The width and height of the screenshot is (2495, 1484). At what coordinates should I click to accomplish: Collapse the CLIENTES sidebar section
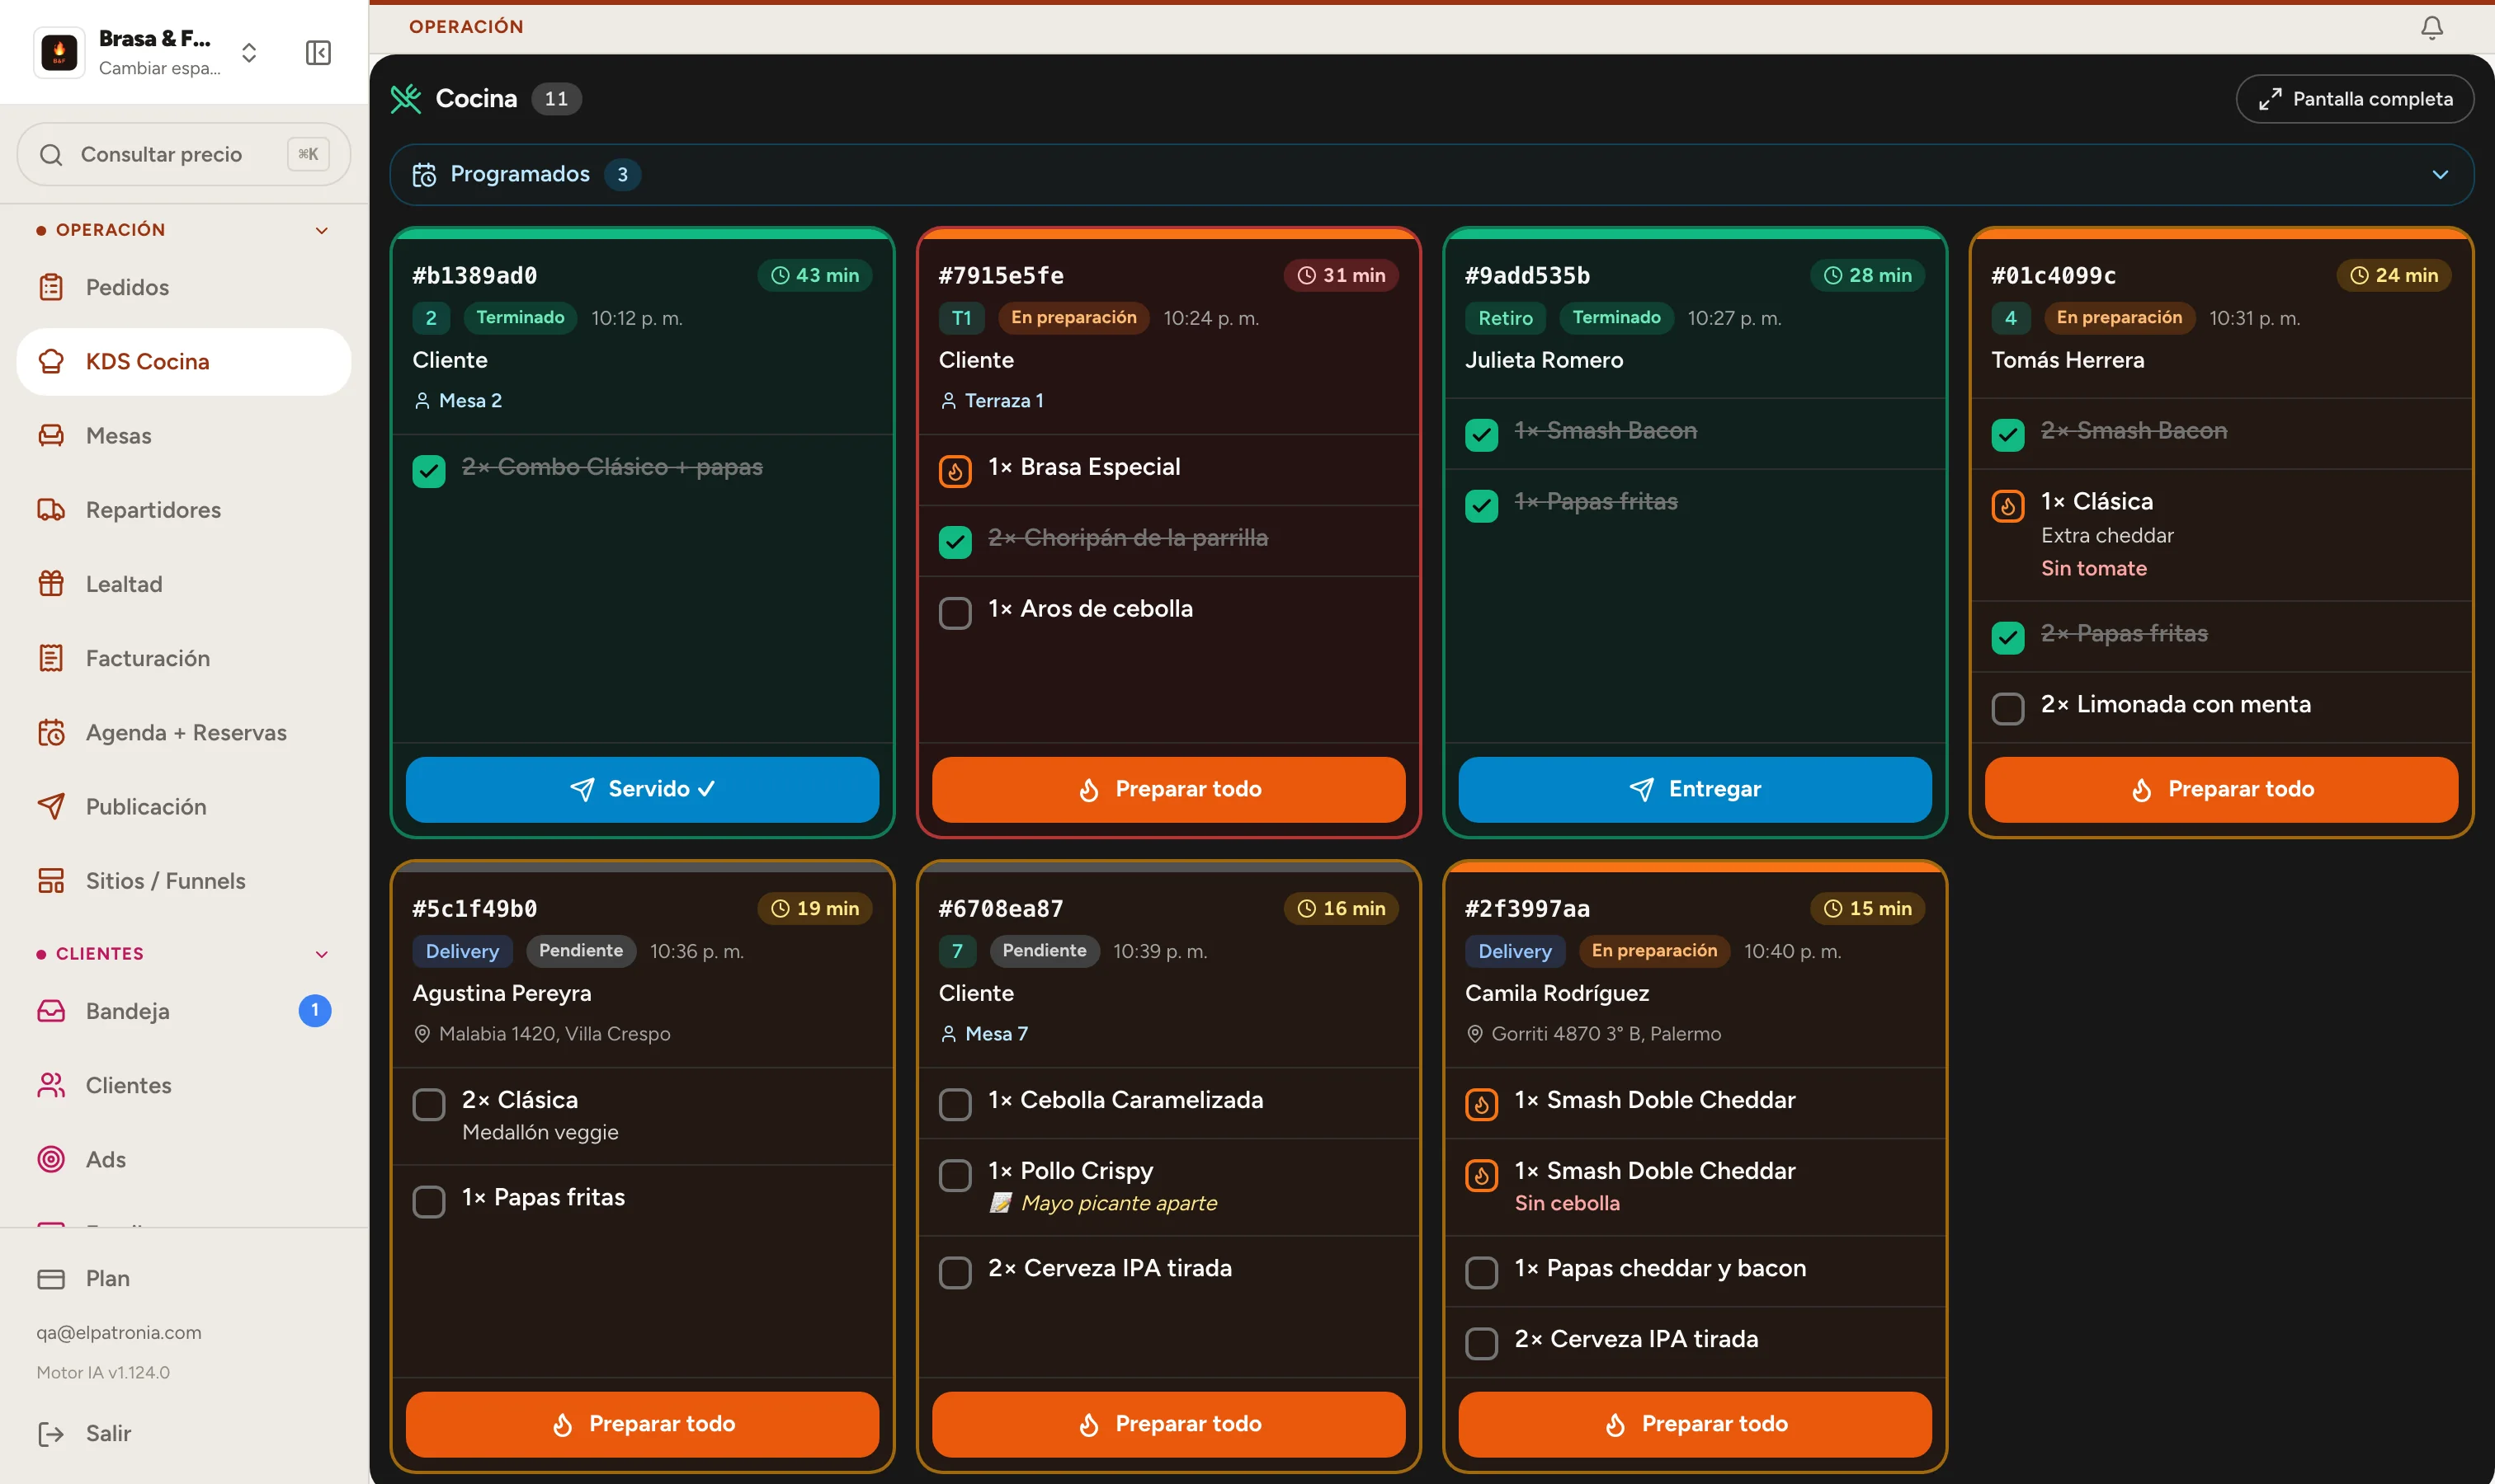(x=321, y=955)
